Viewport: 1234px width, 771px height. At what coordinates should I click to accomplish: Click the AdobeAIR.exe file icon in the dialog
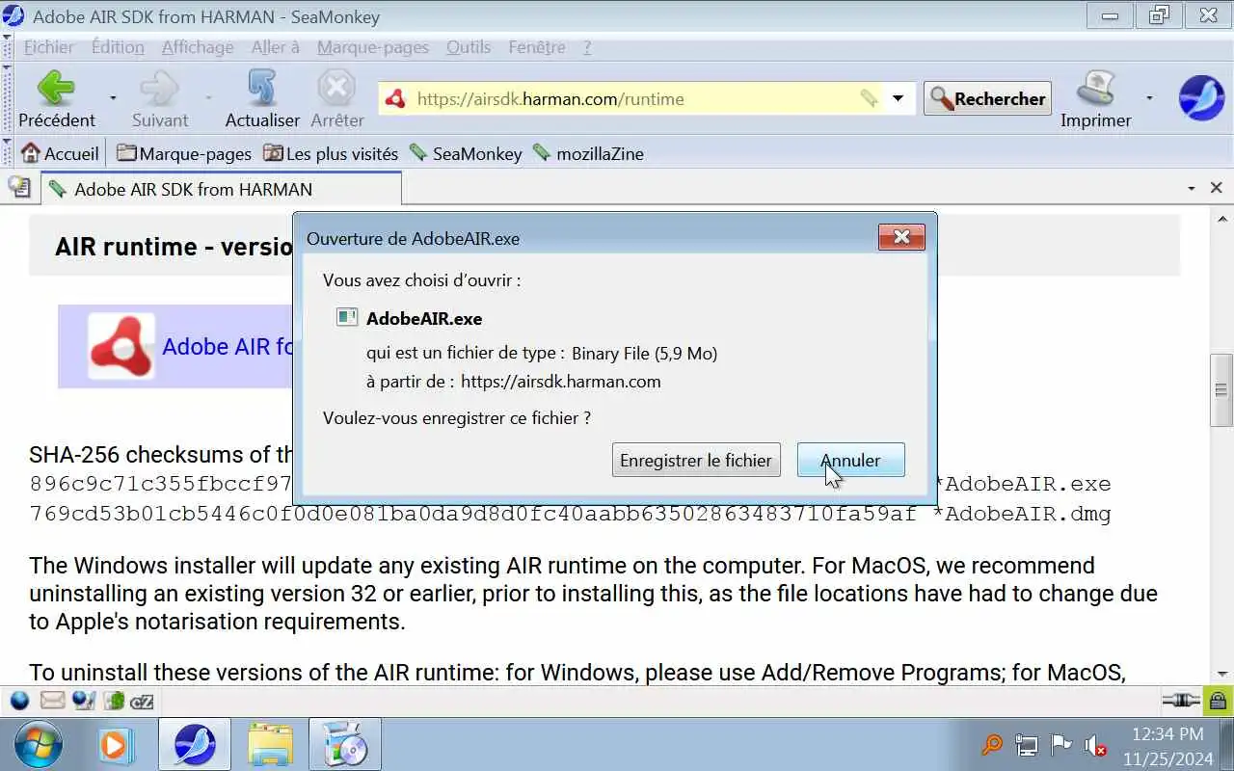347,317
